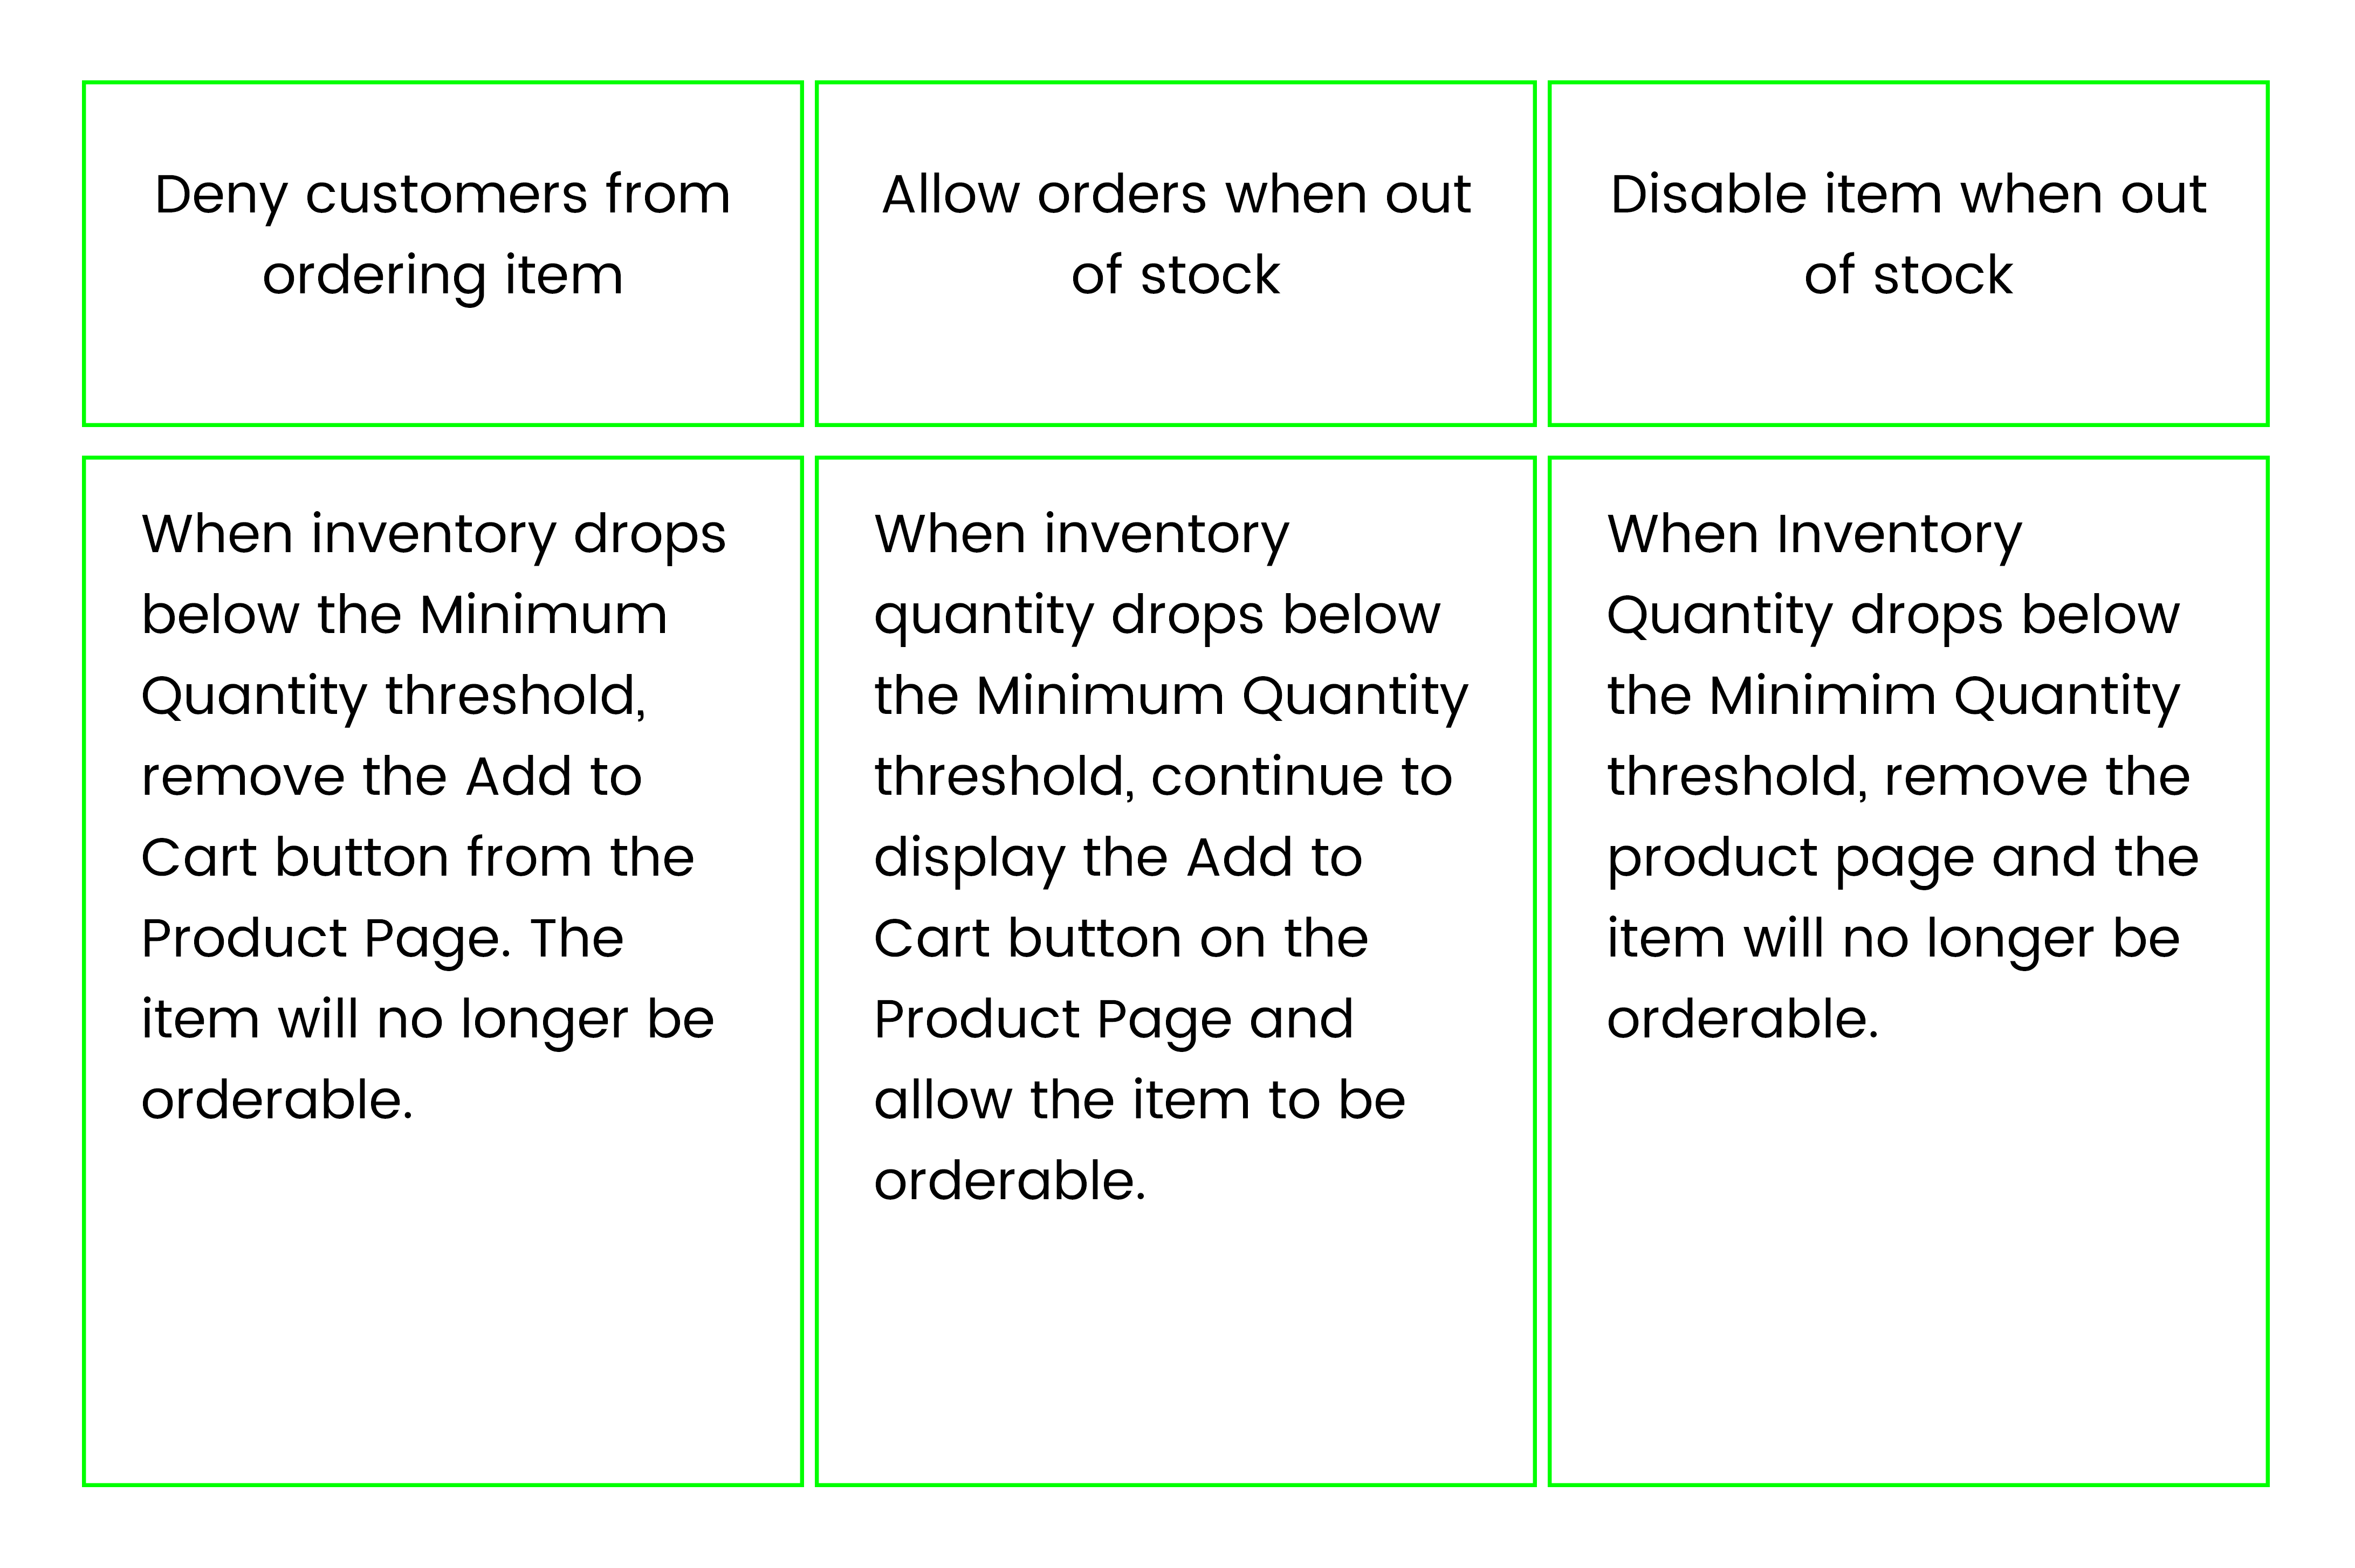Click "Quantity threshold," line in left box
2355x1568 pixels.
(393, 697)
